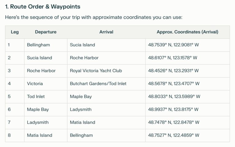Click the Arrival column header
The image size is (235, 147).
tap(106, 32)
